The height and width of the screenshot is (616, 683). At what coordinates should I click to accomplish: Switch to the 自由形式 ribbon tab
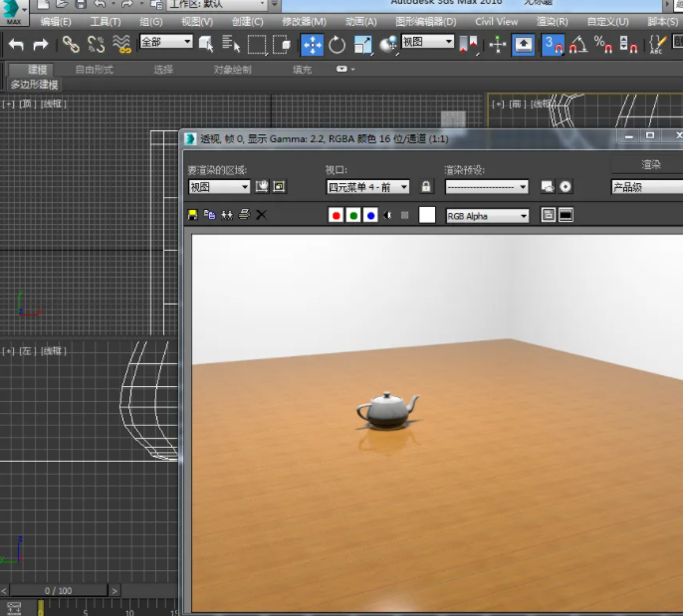[95, 70]
